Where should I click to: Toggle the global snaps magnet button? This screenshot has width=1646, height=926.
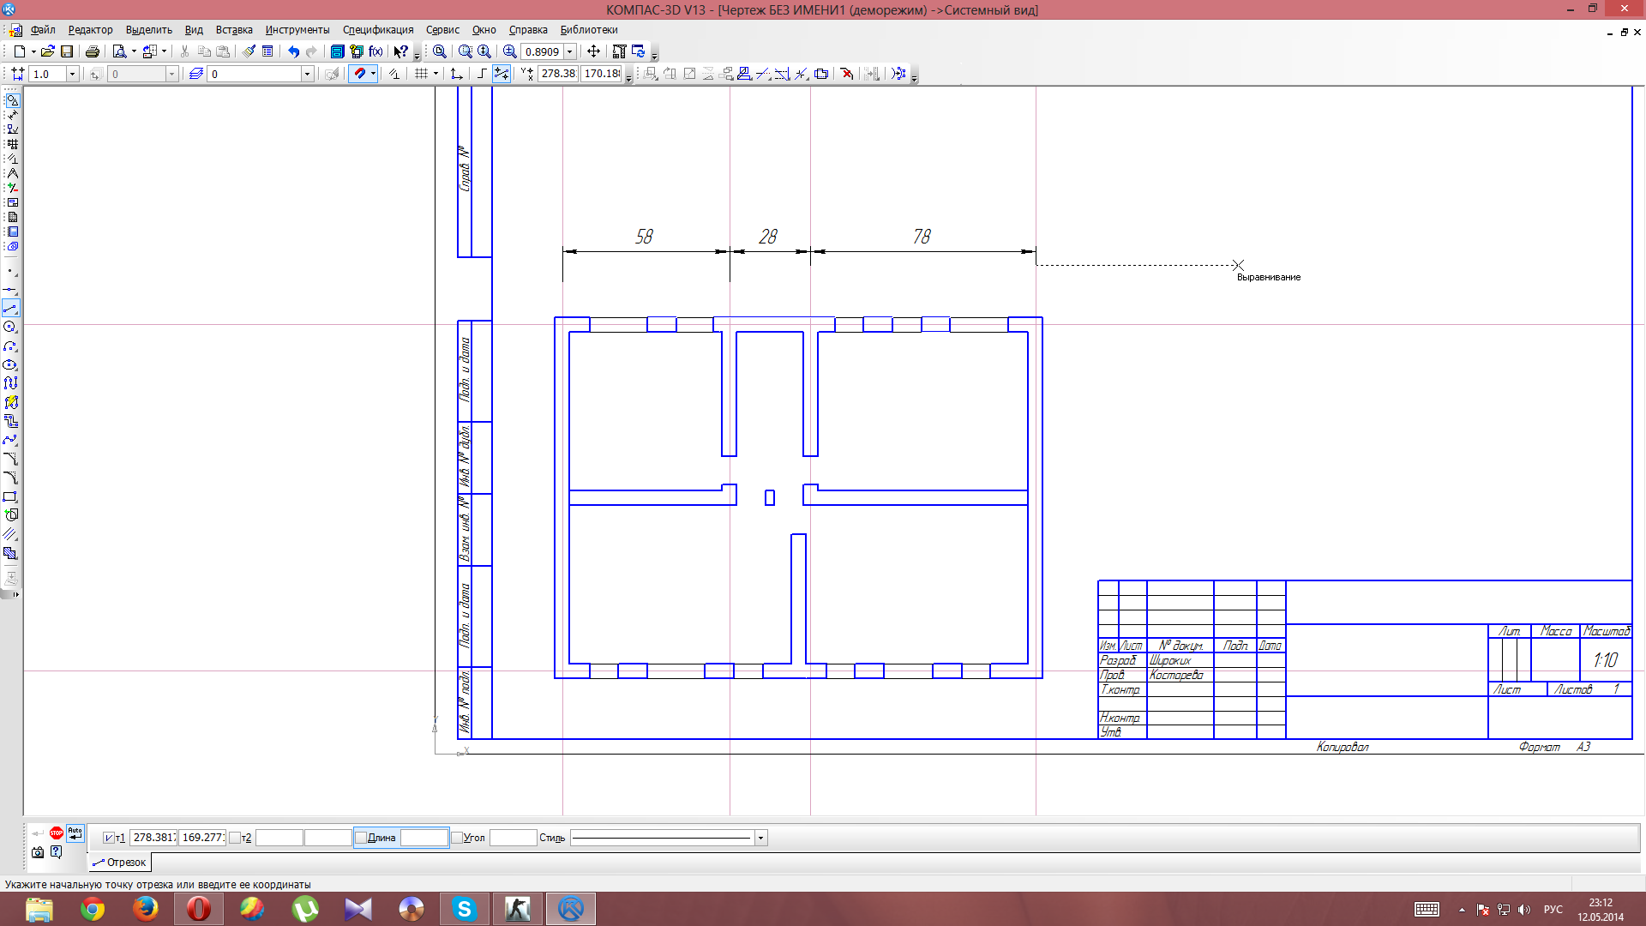(359, 74)
